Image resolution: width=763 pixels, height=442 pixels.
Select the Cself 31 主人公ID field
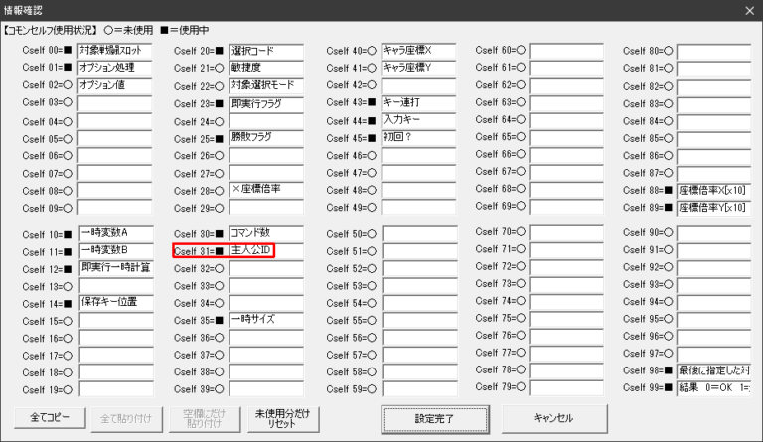[265, 251]
